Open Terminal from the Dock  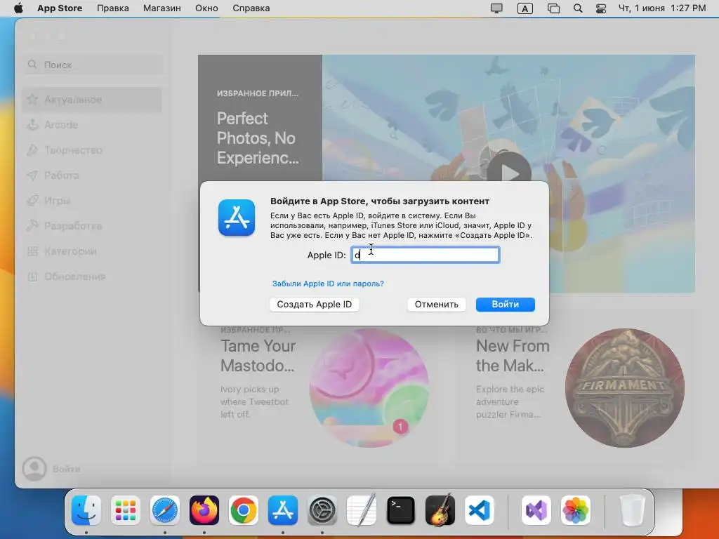pos(401,510)
